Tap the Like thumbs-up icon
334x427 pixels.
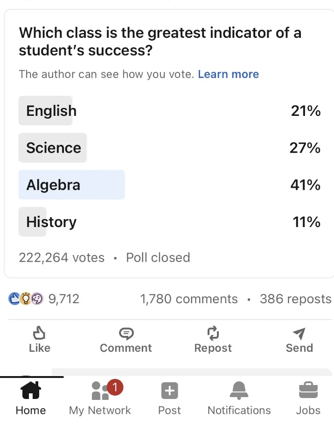click(39, 333)
